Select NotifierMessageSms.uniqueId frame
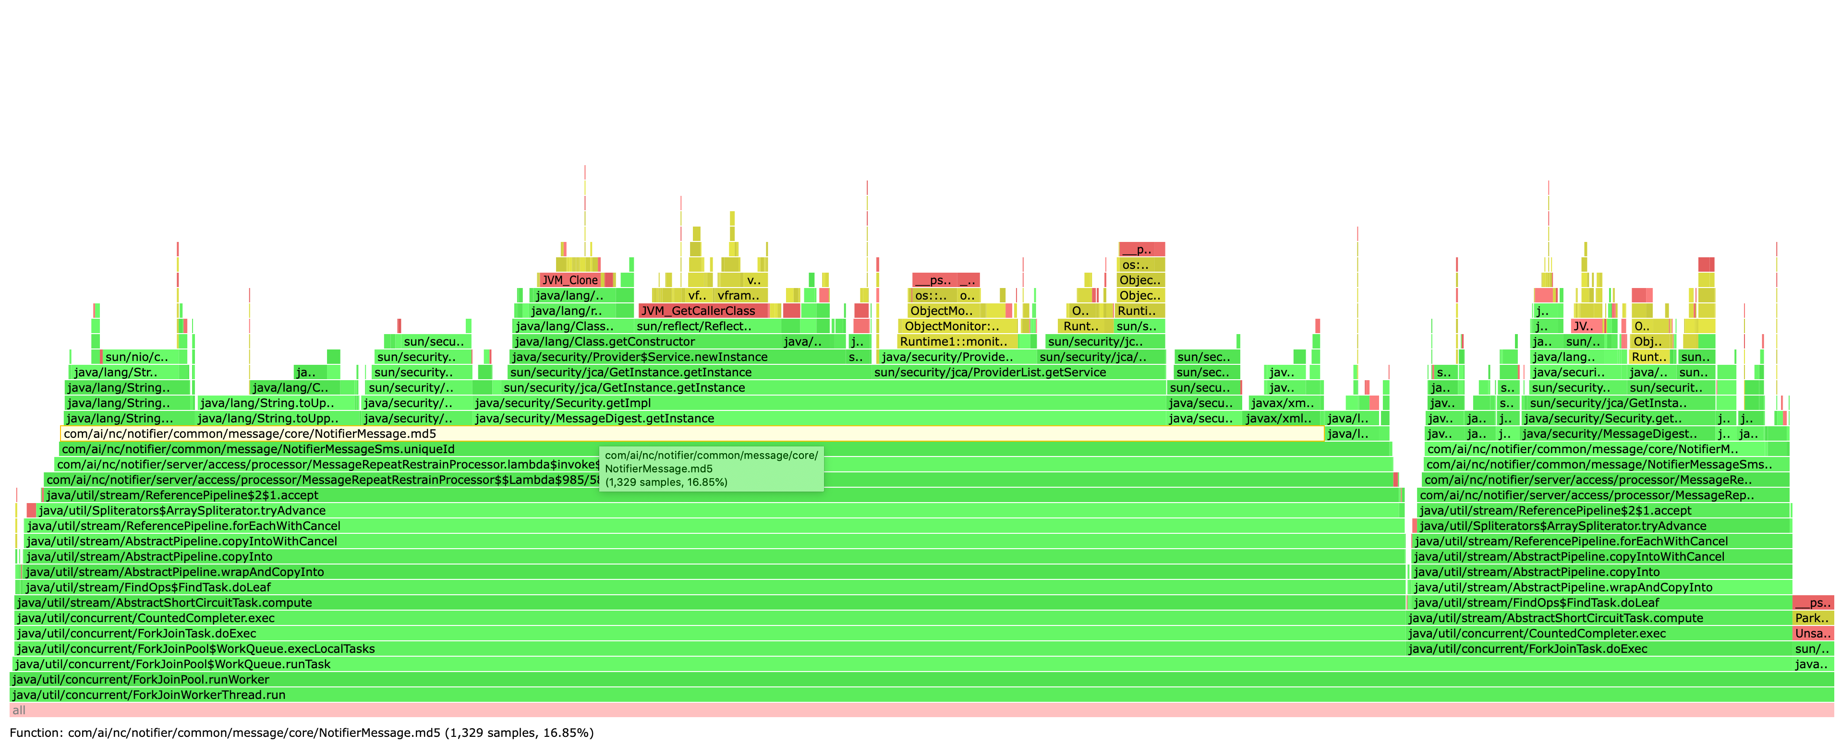This screenshot has height=745, width=1841. (725, 449)
